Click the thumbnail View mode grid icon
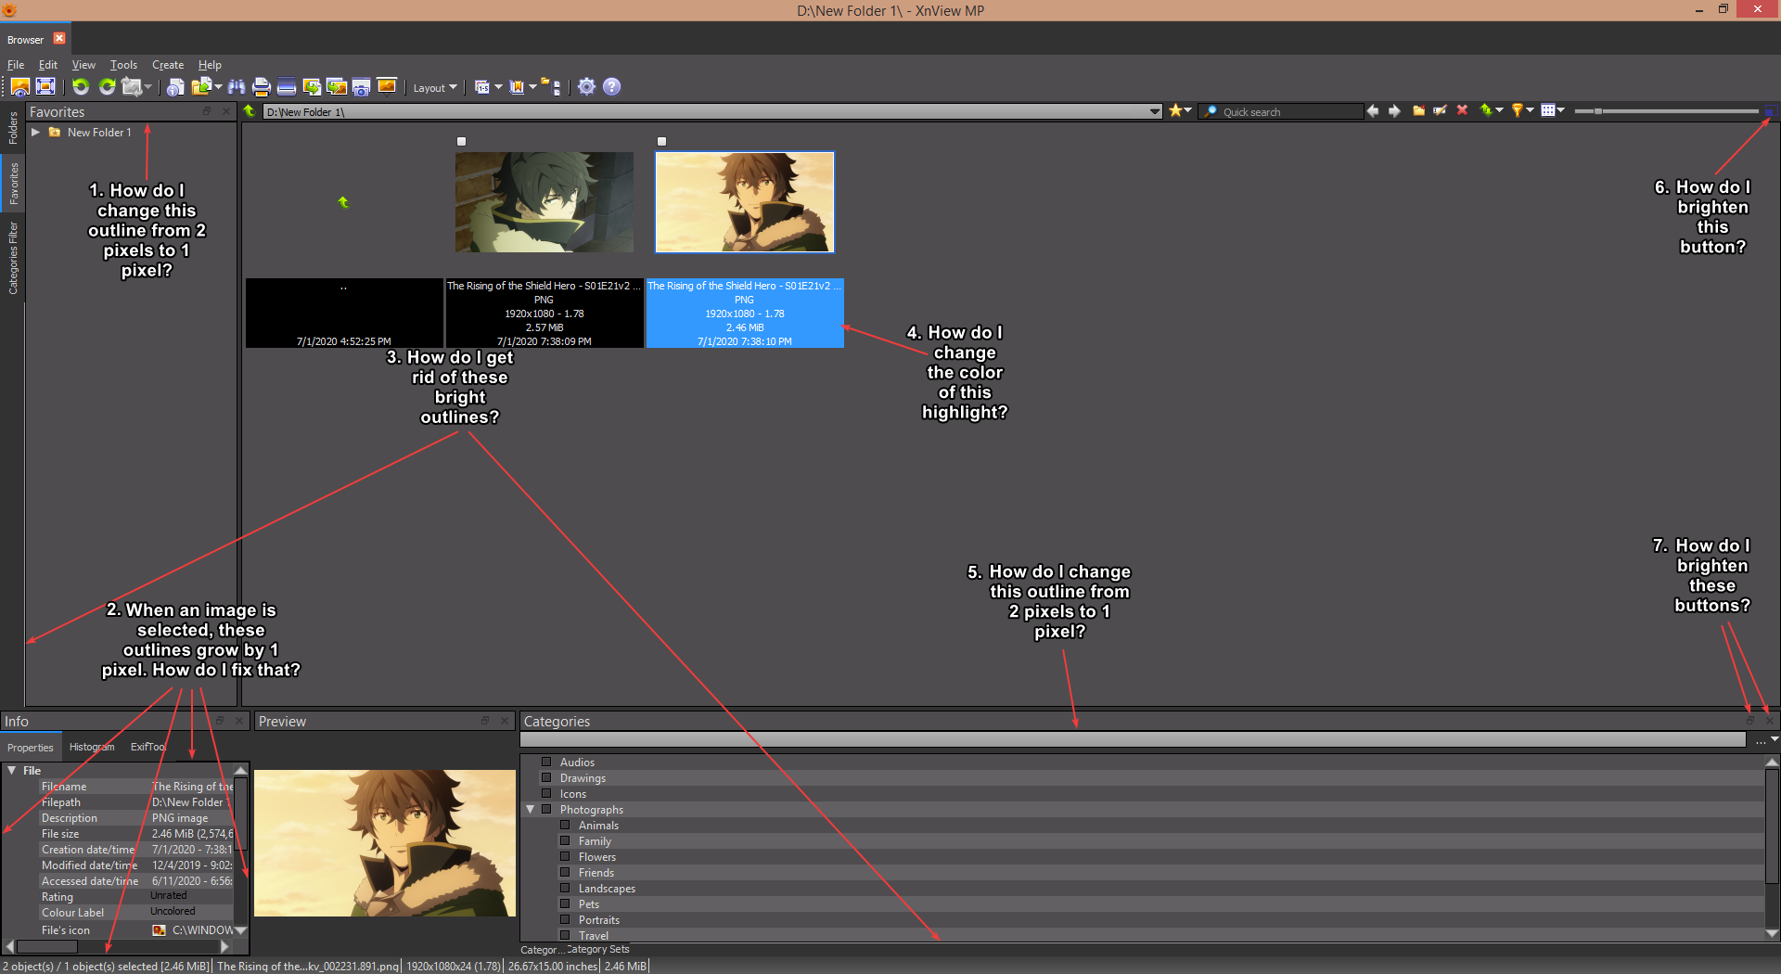Image resolution: width=1781 pixels, height=974 pixels. 1547,111
